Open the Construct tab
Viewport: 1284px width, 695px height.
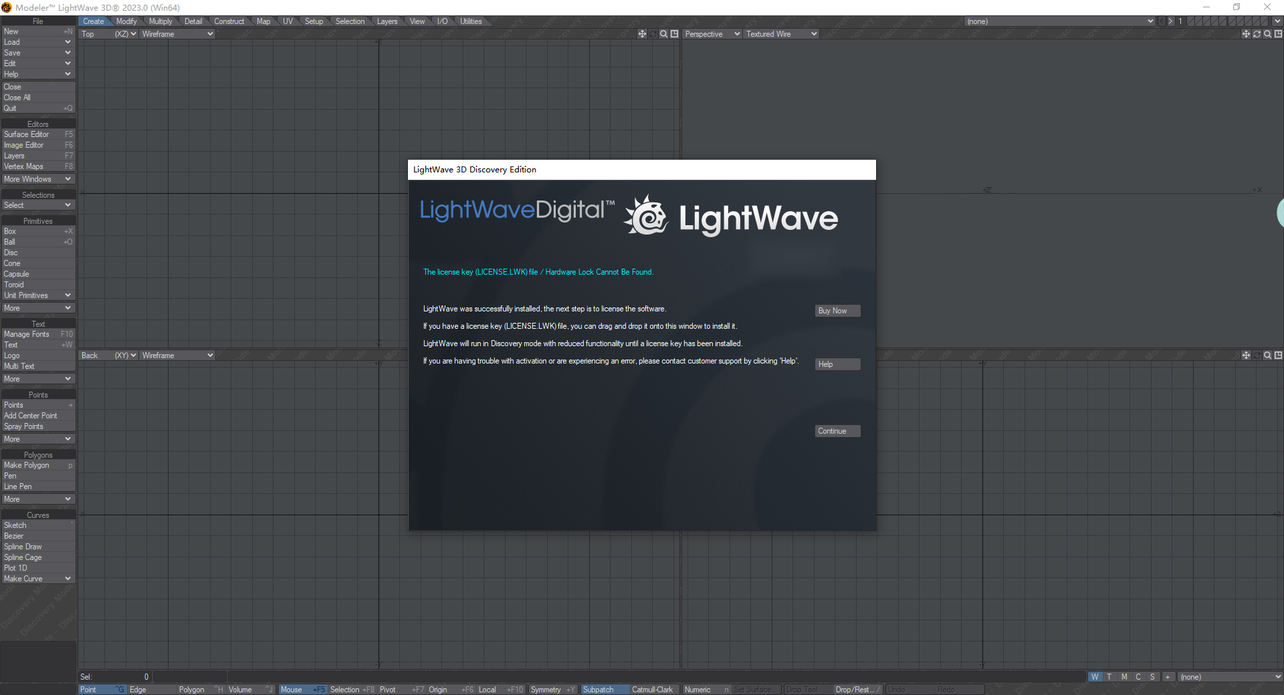pyautogui.click(x=229, y=21)
